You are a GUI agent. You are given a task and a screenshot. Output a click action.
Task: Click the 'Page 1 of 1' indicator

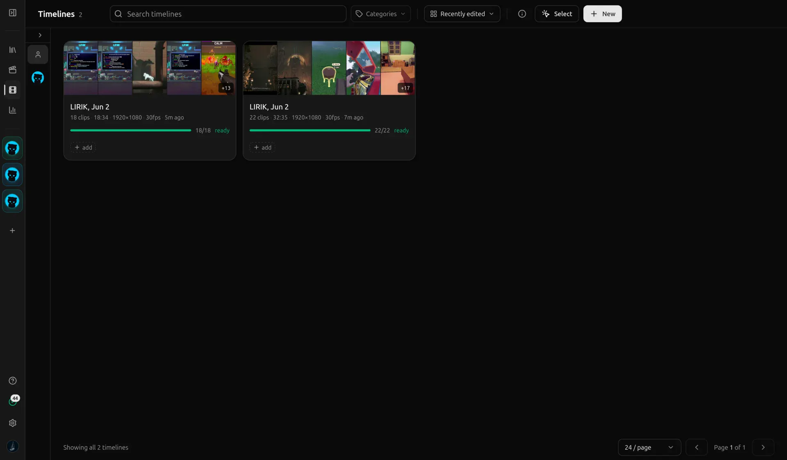730,447
